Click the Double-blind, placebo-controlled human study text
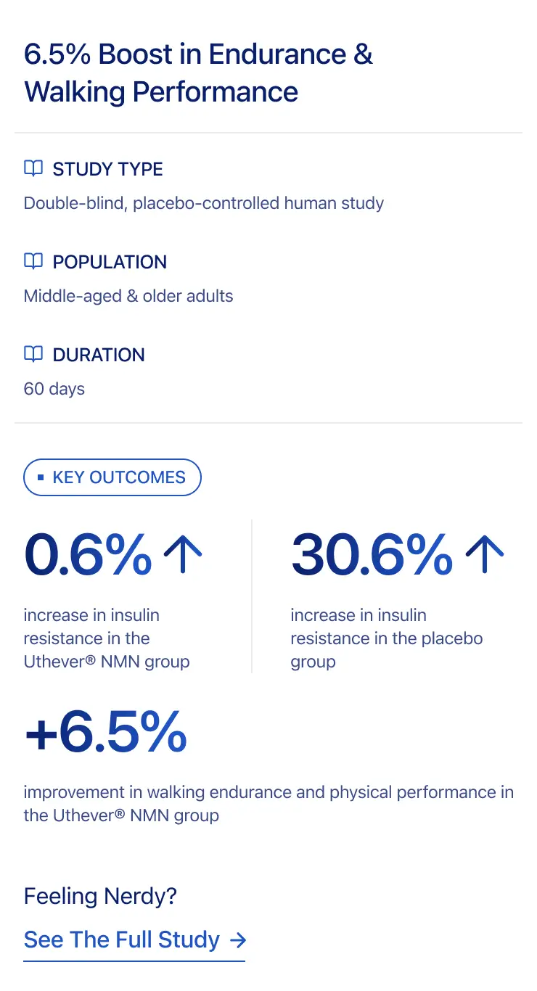The image size is (537, 991). (x=204, y=203)
